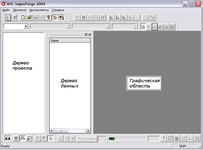This screenshot has width=203, height=150.
Task: Open a project using the folder icon
Action: tap(30, 17)
